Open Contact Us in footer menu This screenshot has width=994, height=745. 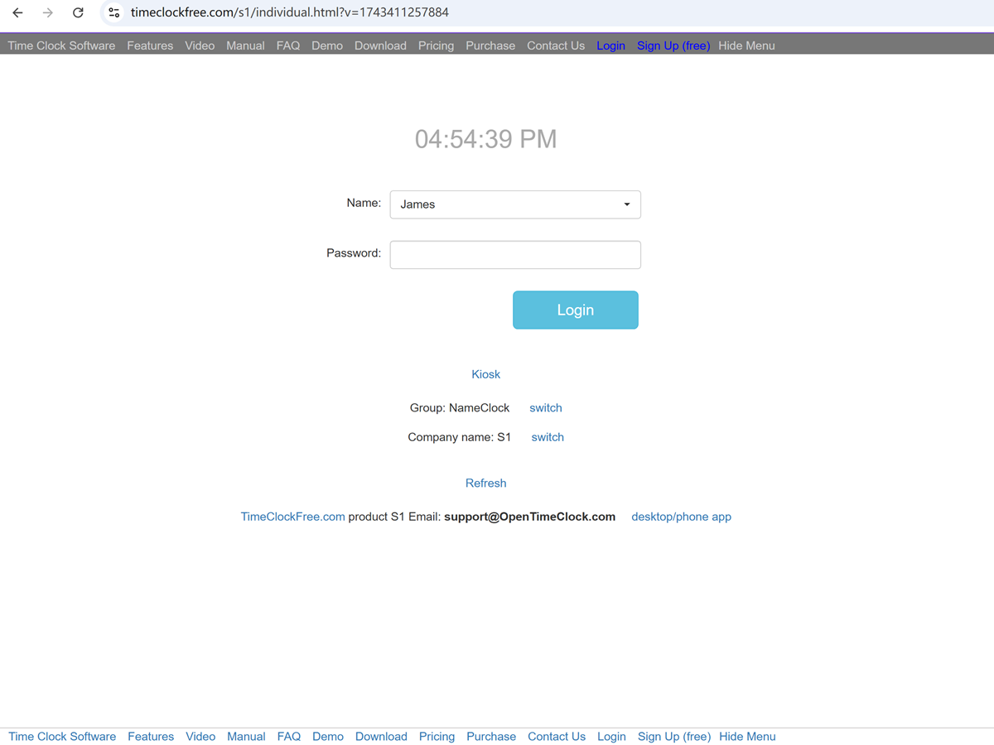click(x=557, y=737)
